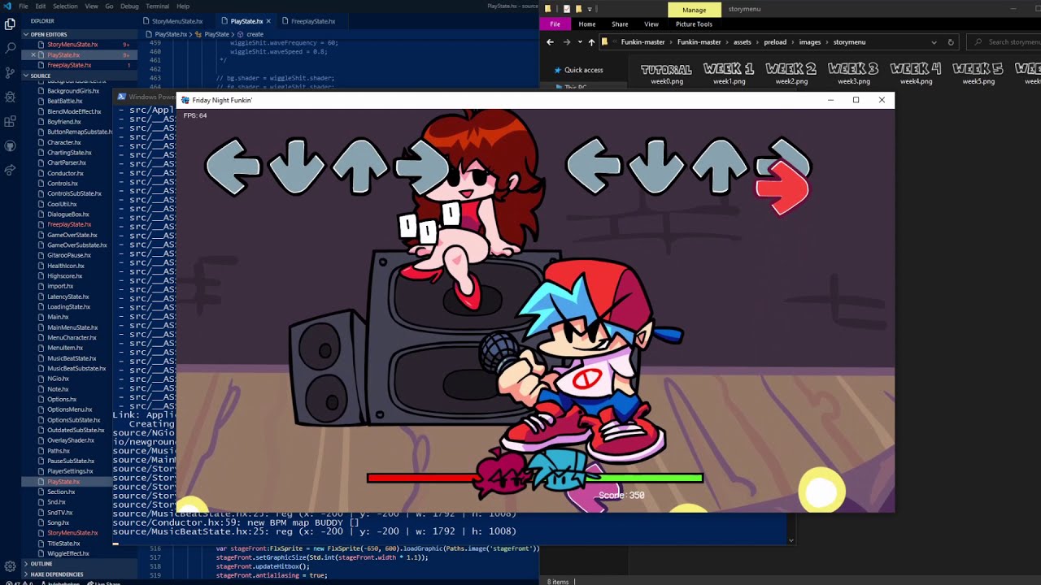Viewport: 1041px width, 585px height.
Task: Click the red part of health bar
Action: pos(421,478)
